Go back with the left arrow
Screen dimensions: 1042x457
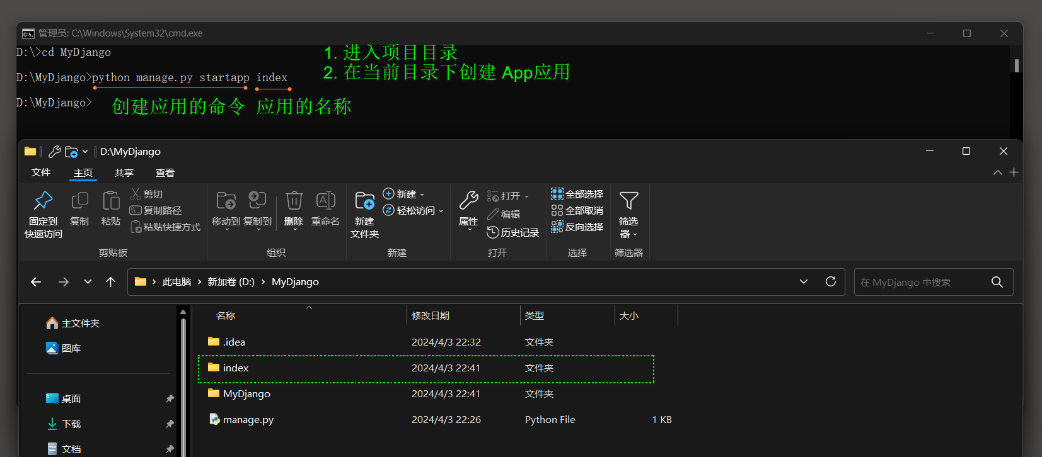point(36,282)
